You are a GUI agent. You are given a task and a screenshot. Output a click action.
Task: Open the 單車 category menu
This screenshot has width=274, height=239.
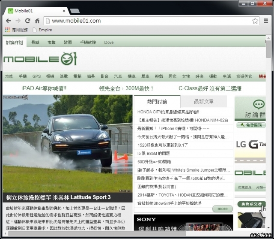pos(145,76)
